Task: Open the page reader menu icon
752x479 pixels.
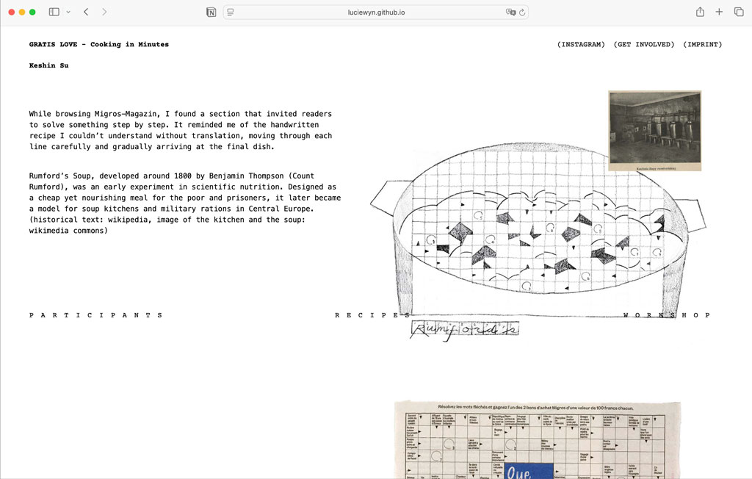Action: [x=230, y=12]
